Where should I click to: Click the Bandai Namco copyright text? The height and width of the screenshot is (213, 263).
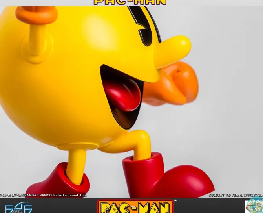click(x=43, y=195)
